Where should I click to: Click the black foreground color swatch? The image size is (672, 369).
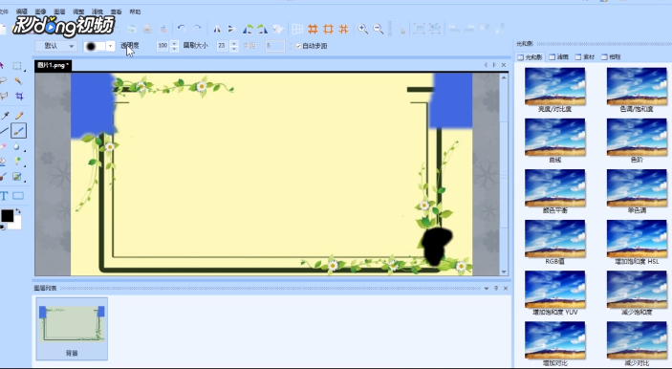[x=7, y=216]
